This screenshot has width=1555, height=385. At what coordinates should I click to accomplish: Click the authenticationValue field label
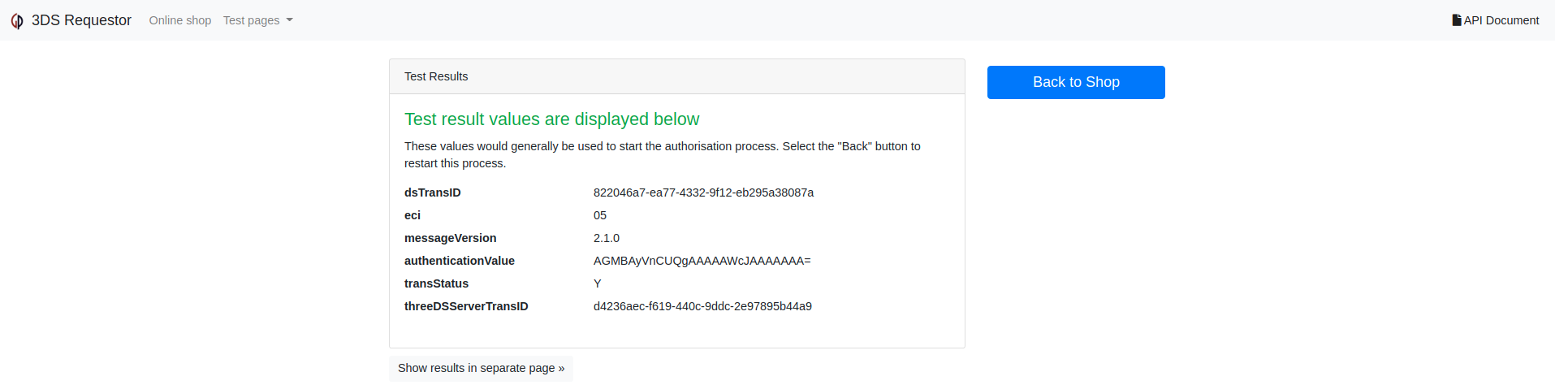click(x=460, y=261)
